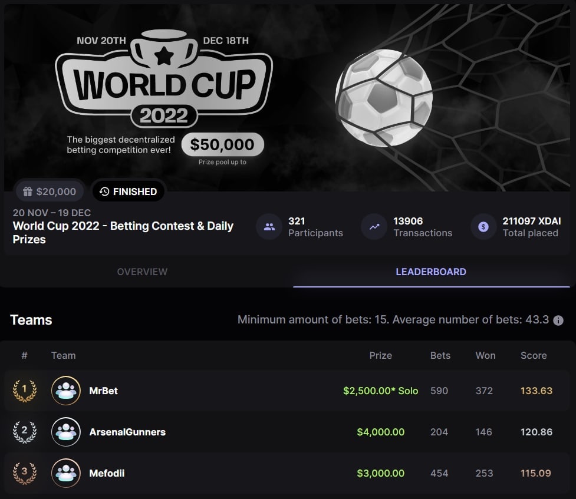The height and width of the screenshot is (499, 576).
Task: Switch to the OVERVIEW tab
Action: [142, 272]
